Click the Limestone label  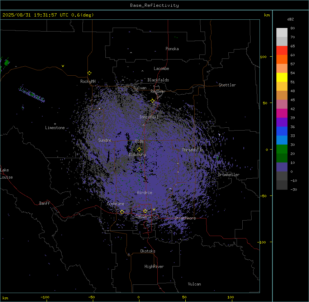(55, 128)
